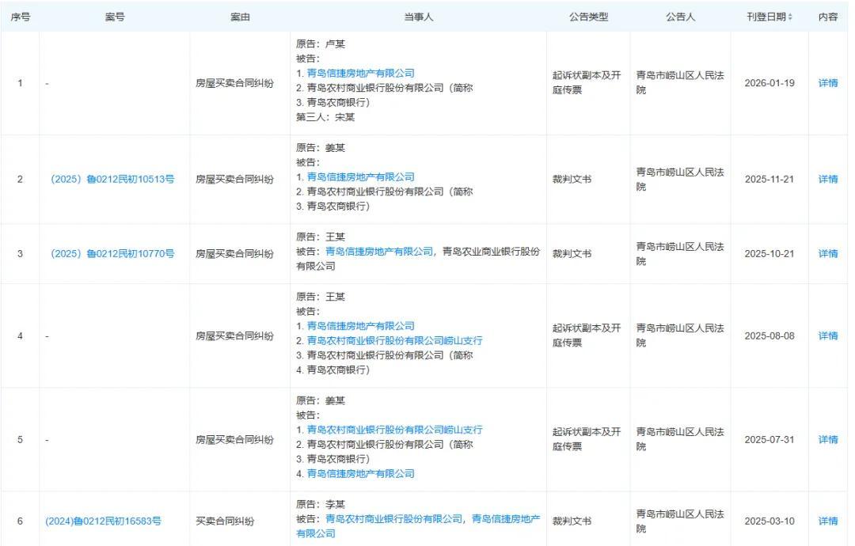Click 原告：王某 in row 4

321,297
